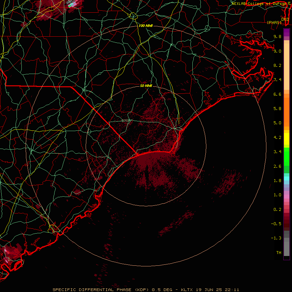Viewport: 292px width, 292px height.
Task: Click the 0.2 legend value
Action: [277, 210]
